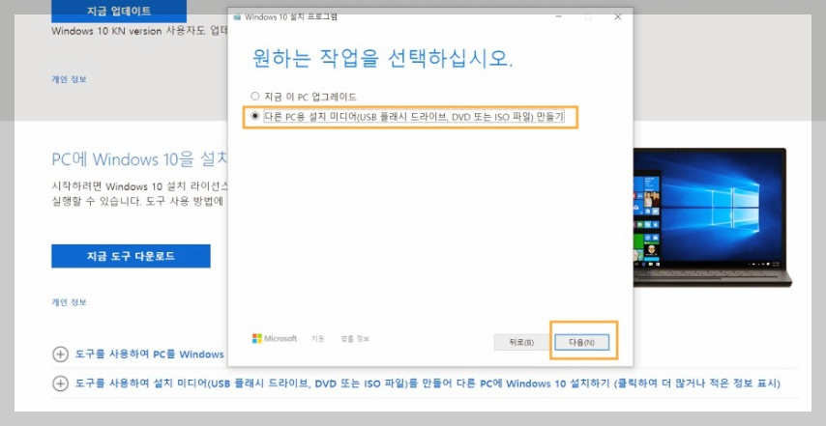This screenshot has width=826, height=426.
Task: Click the Windows 10 setup program title icon
Action: 237,16
